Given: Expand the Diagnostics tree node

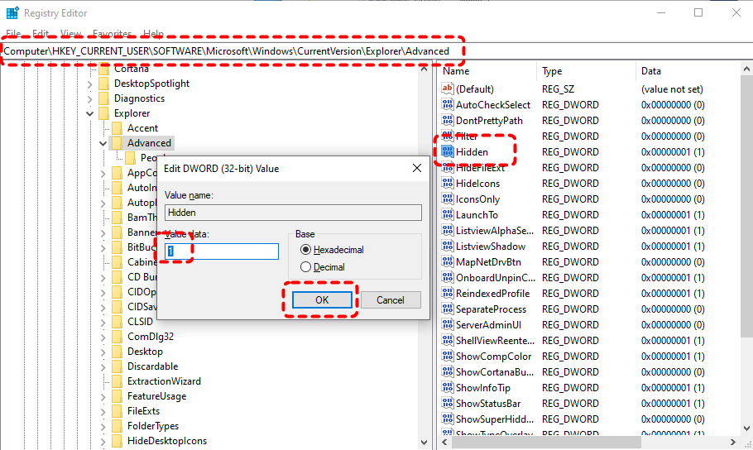Looking at the screenshot, I should 90,98.
